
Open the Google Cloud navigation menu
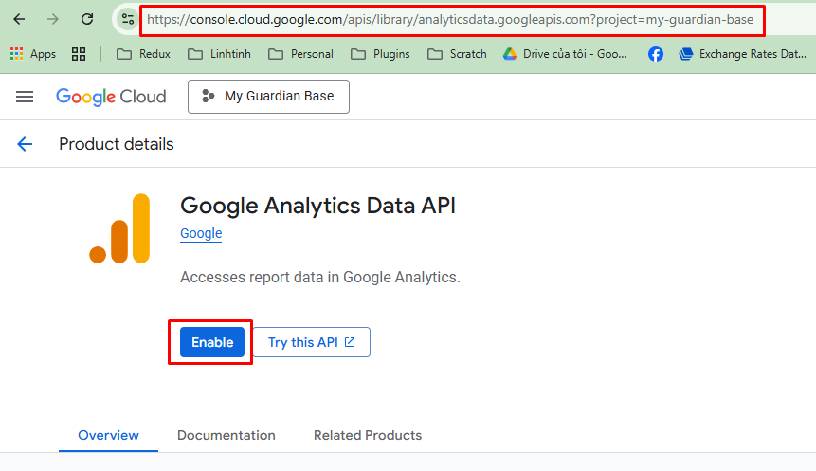(25, 97)
